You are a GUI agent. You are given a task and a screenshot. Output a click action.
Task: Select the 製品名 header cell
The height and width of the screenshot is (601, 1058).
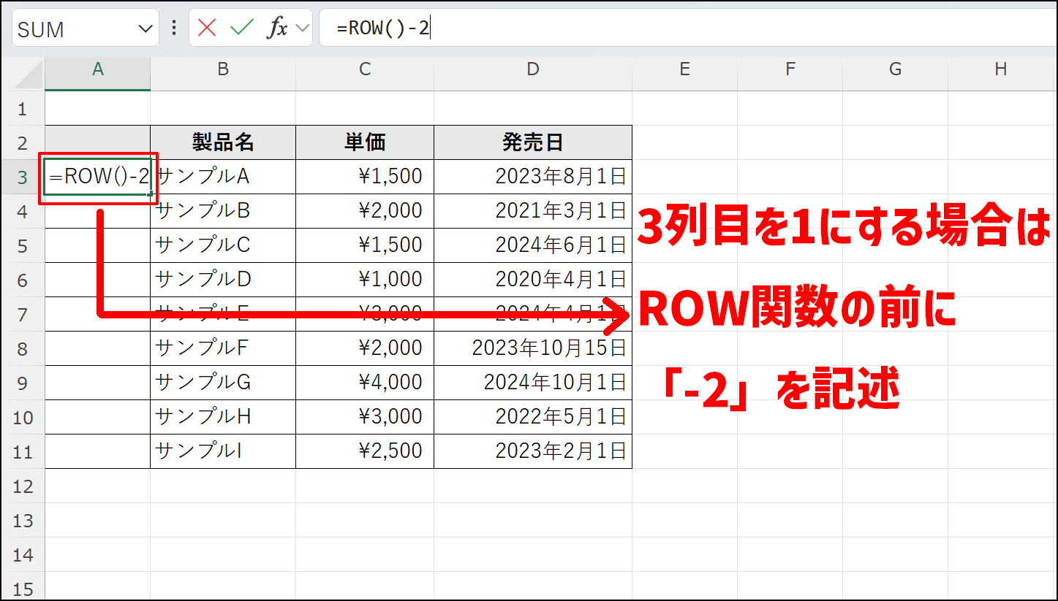coord(222,142)
